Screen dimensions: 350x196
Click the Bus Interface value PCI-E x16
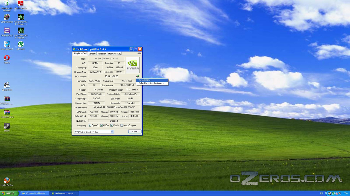click(x=127, y=85)
